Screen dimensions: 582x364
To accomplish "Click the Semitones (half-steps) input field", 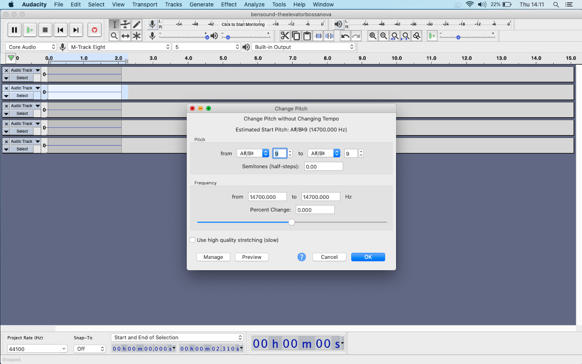I will (x=323, y=166).
